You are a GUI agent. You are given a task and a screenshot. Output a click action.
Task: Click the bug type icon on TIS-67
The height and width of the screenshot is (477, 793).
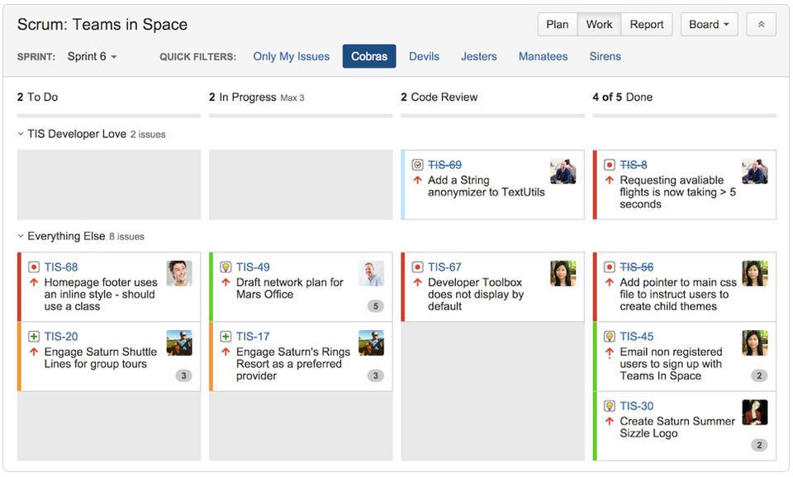click(417, 267)
